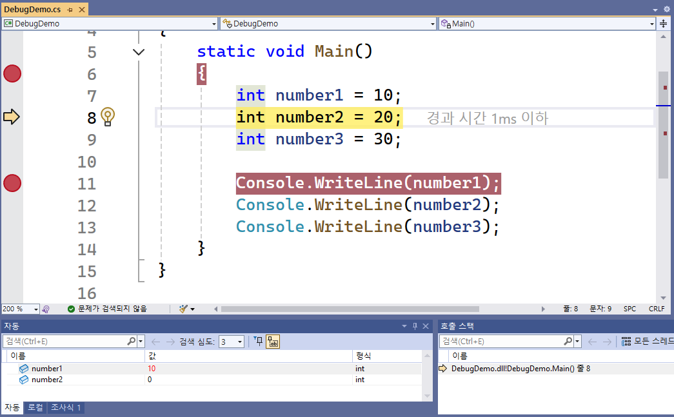Image resolution: width=674 pixels, height=417 pixels.
Task: Collapse the Main method fold chevron
Action: pos(139,52)
